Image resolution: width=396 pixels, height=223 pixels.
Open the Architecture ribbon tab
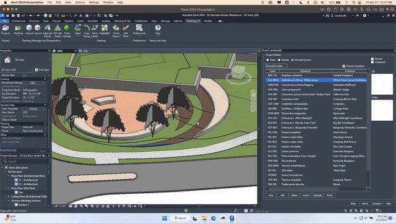coord(19,21)
